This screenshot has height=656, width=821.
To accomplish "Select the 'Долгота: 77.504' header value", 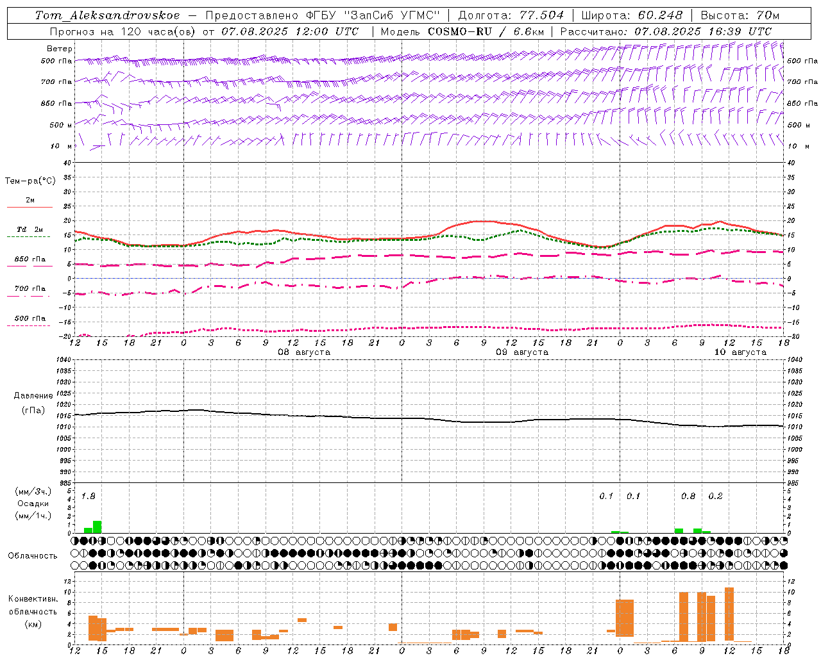I will tap(511, 15).
